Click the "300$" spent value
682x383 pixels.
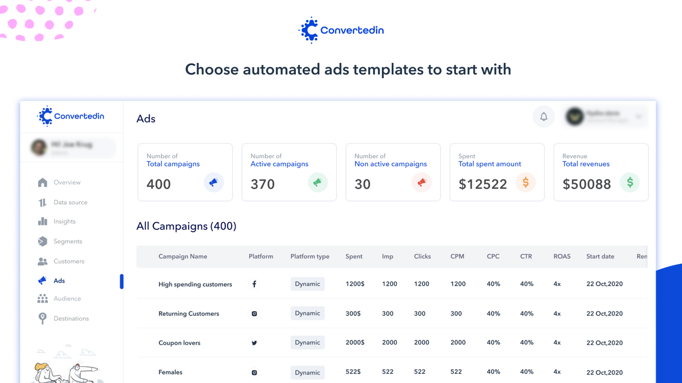(353, 314)
